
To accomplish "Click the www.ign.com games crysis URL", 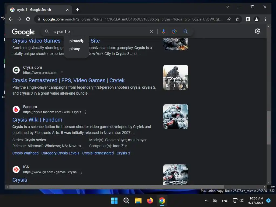I will coord(50,172).
